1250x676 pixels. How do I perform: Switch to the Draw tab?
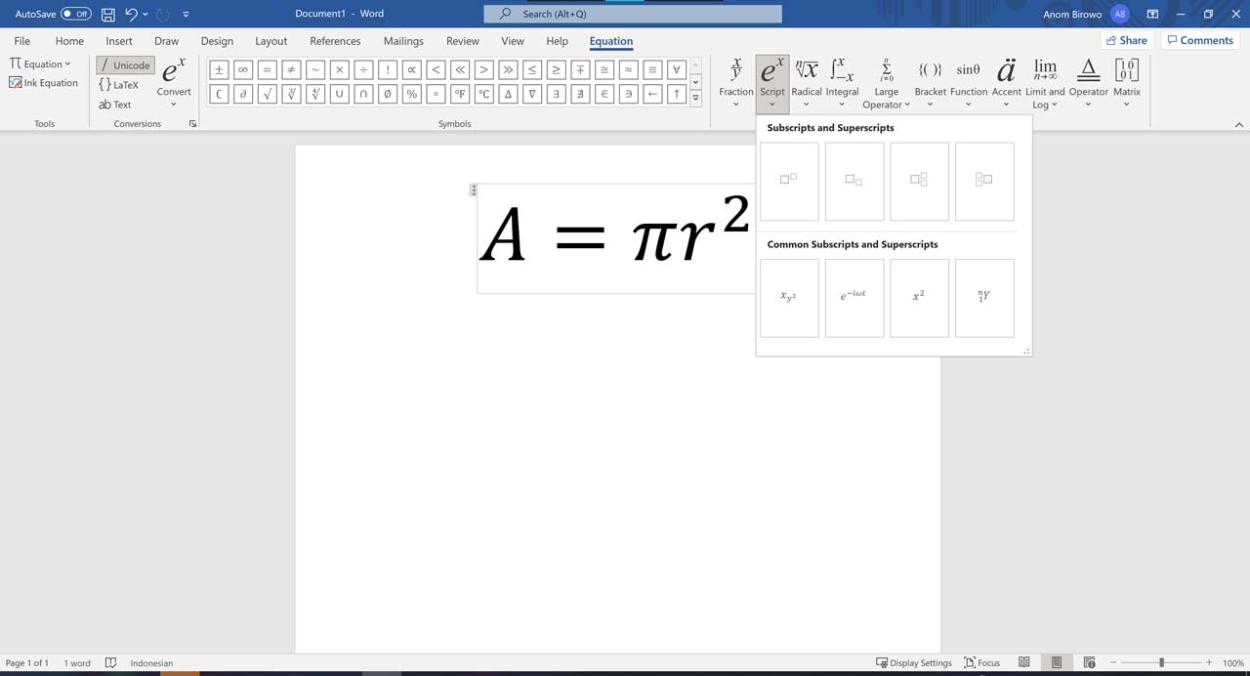pyautogui.click(x=167, y=41)
